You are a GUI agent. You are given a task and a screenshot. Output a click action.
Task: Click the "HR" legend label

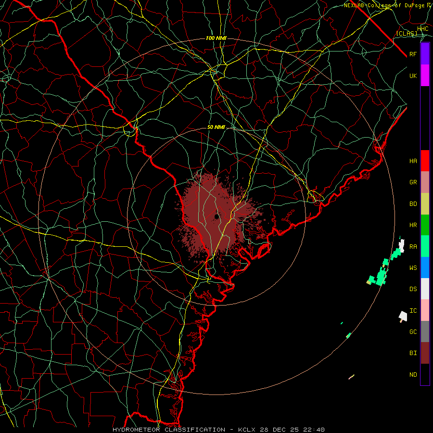pos(413,225)
